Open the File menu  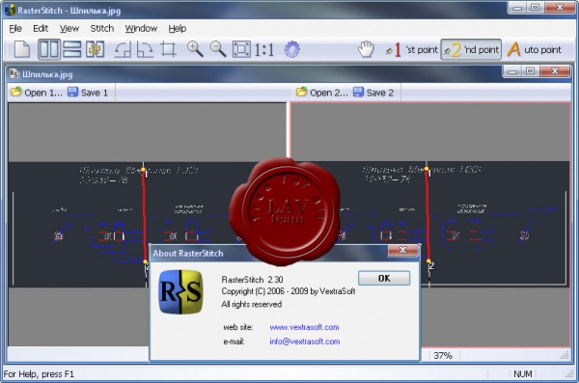(15, 28)
